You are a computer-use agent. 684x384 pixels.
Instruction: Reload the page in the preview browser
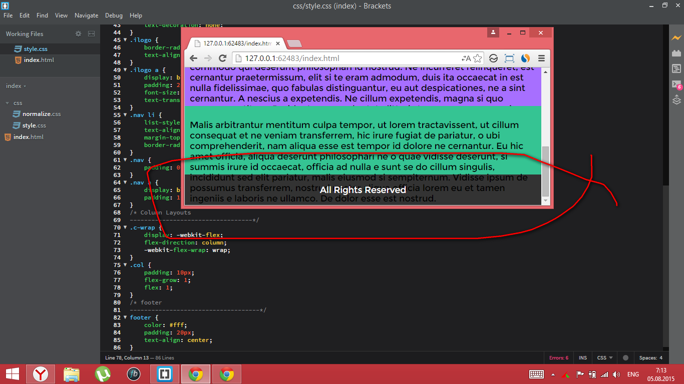(x=222, y=58)
